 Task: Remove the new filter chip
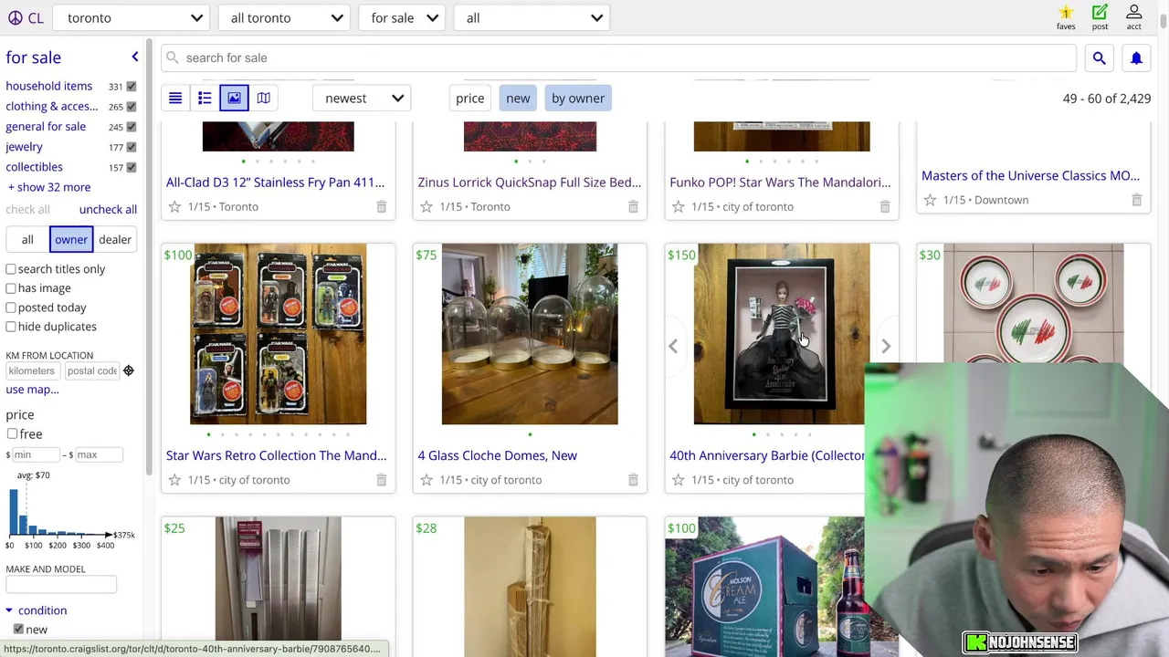pos(518,98)
